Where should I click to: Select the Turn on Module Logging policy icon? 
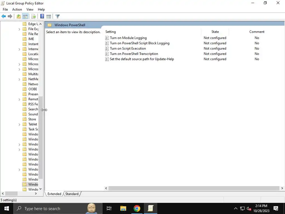click(x=107, y=38)
